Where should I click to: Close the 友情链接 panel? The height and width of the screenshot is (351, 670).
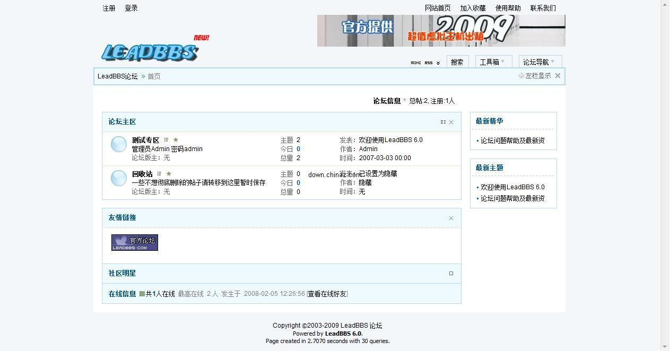pyautogui.click(x=451, y=218)
